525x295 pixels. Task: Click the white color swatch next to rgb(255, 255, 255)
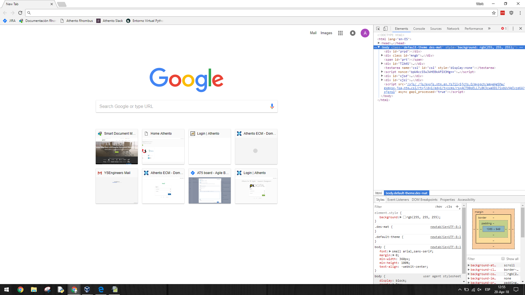pos(404,217)
